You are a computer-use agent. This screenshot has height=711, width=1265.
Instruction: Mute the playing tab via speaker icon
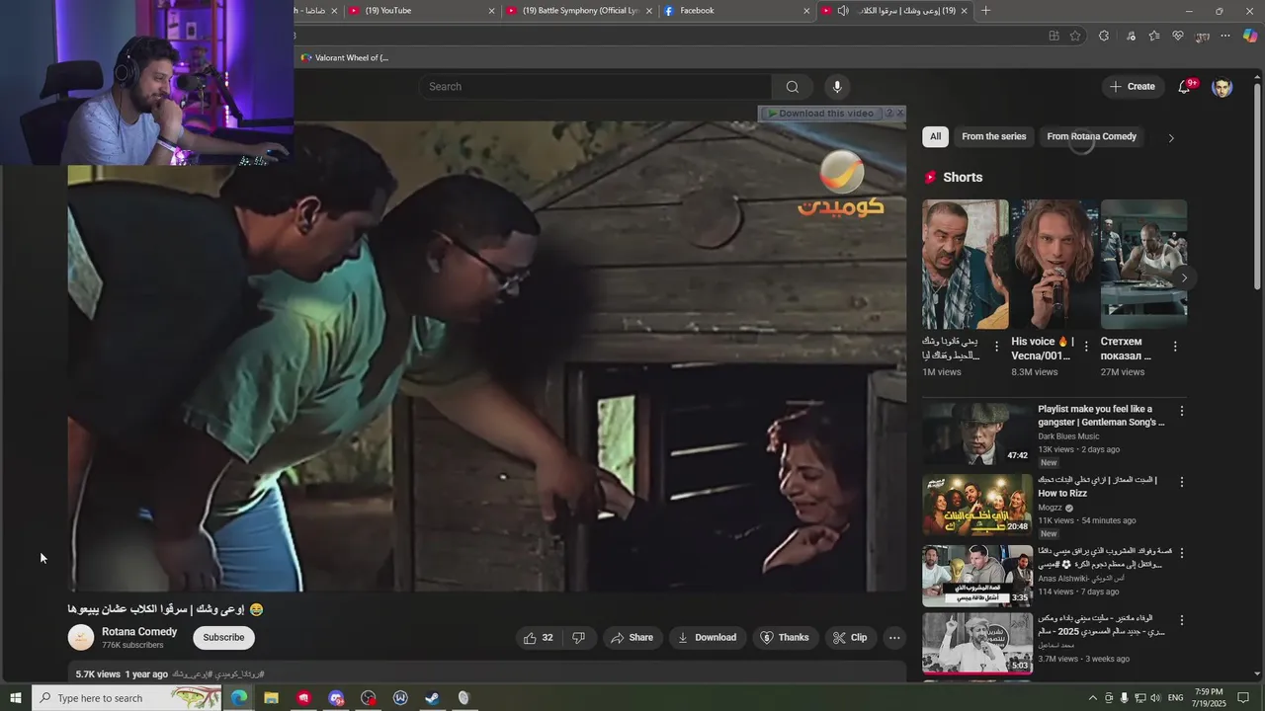[843, 11]
